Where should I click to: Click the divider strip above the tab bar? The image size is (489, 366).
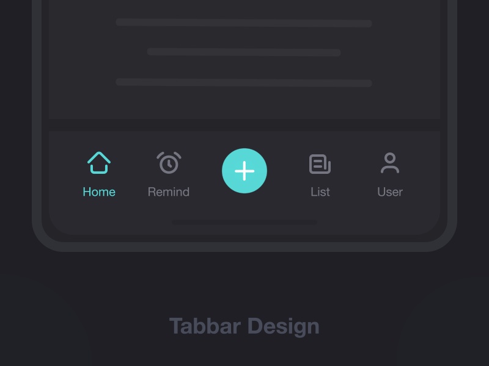[244, 125]
